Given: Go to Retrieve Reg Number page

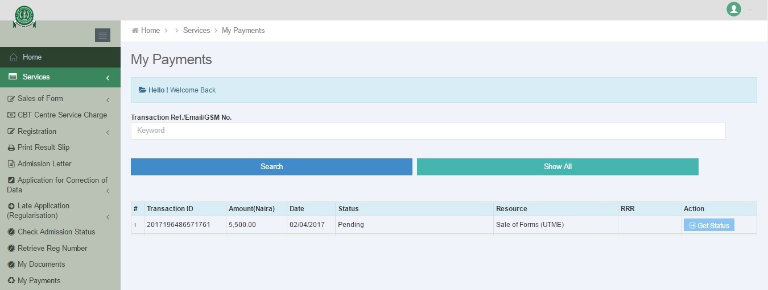Looking at the screenshot, I should coord(52,248).
